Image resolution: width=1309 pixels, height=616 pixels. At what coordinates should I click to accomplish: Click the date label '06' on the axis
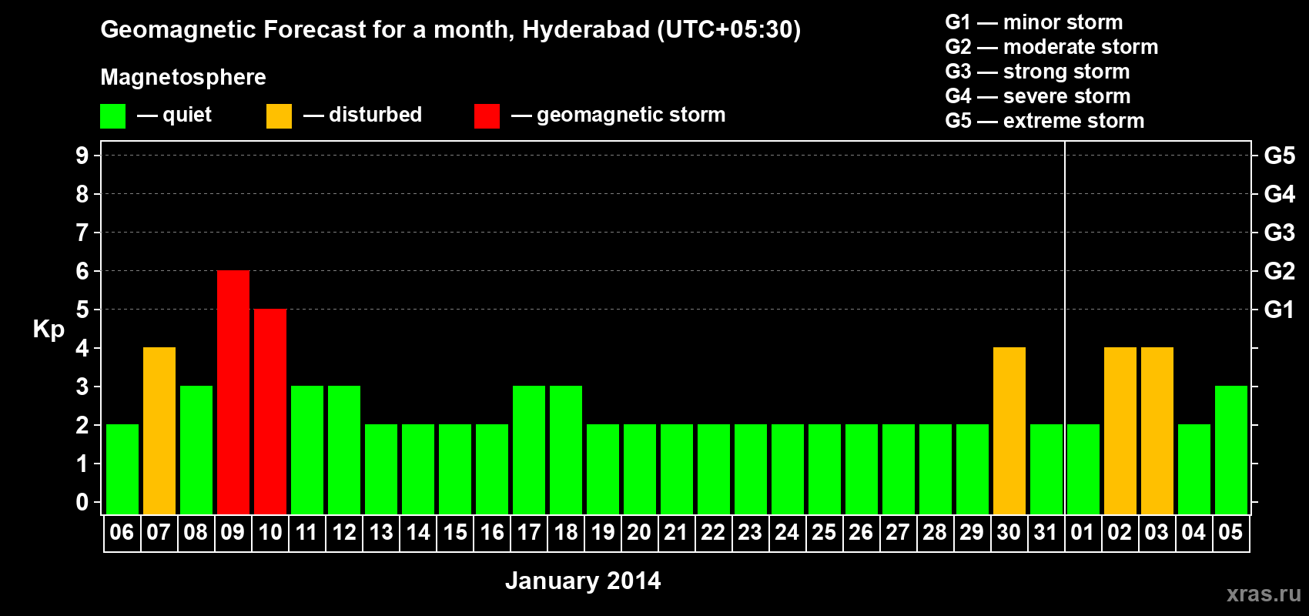coord(122,532)
